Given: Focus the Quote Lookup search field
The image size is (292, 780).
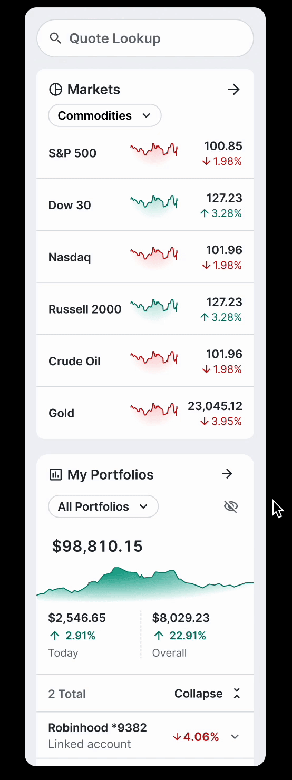Looking at the screenshot, I should point(145,38).
